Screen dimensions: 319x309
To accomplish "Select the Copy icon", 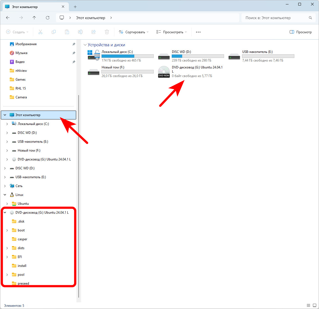I will [54, 32].
